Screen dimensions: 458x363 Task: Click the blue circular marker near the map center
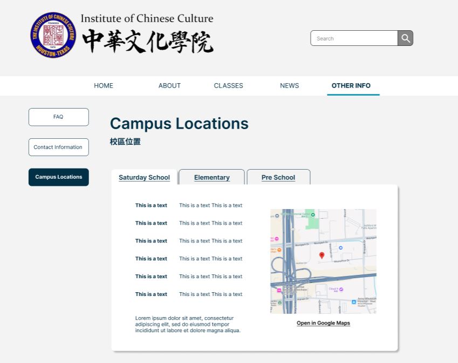pyautogui.click(x=340, y=248)
